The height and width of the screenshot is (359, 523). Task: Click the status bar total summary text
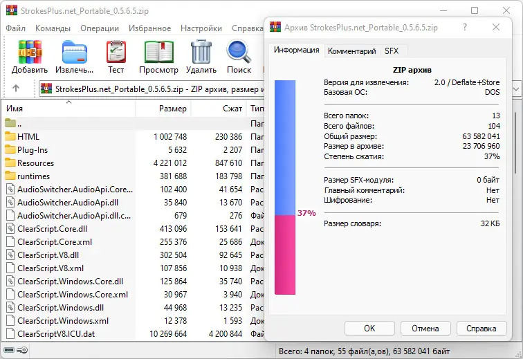[x=364, y=351]
